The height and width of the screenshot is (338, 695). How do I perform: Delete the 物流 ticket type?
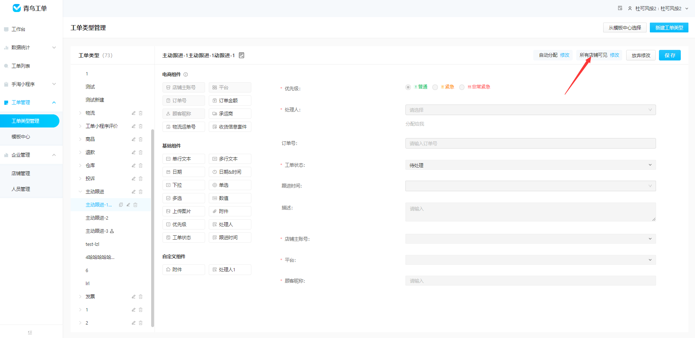141,113
